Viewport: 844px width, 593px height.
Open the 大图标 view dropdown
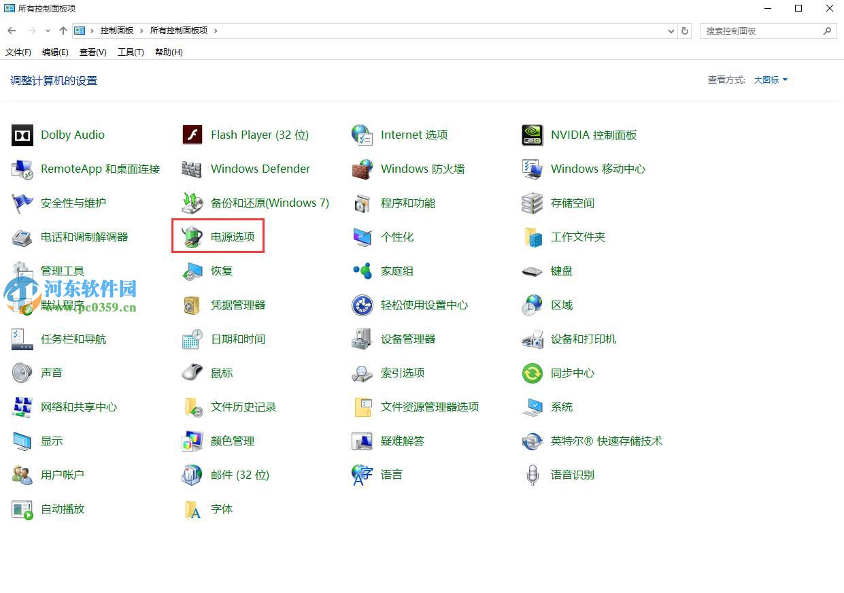coord(770,80)
